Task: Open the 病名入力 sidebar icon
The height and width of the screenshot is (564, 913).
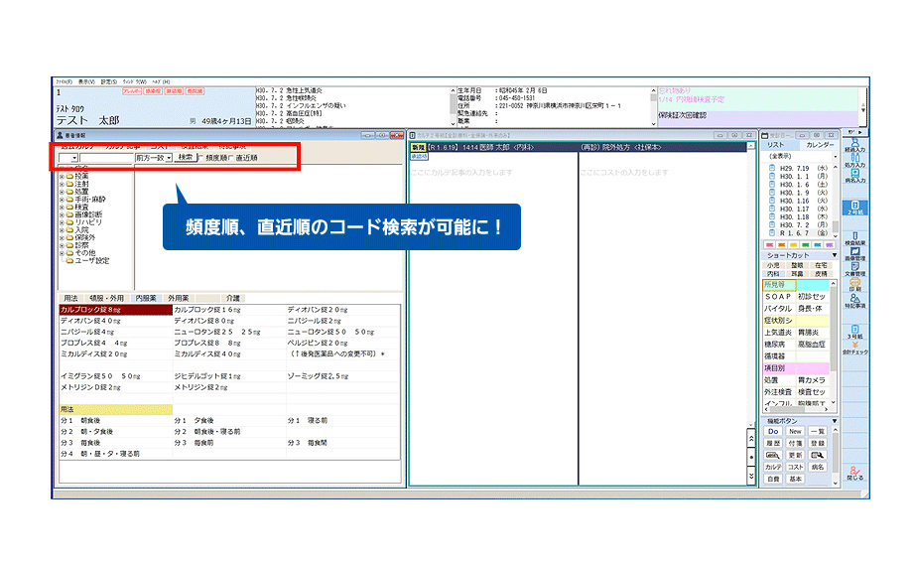Action: pos(854,176)
